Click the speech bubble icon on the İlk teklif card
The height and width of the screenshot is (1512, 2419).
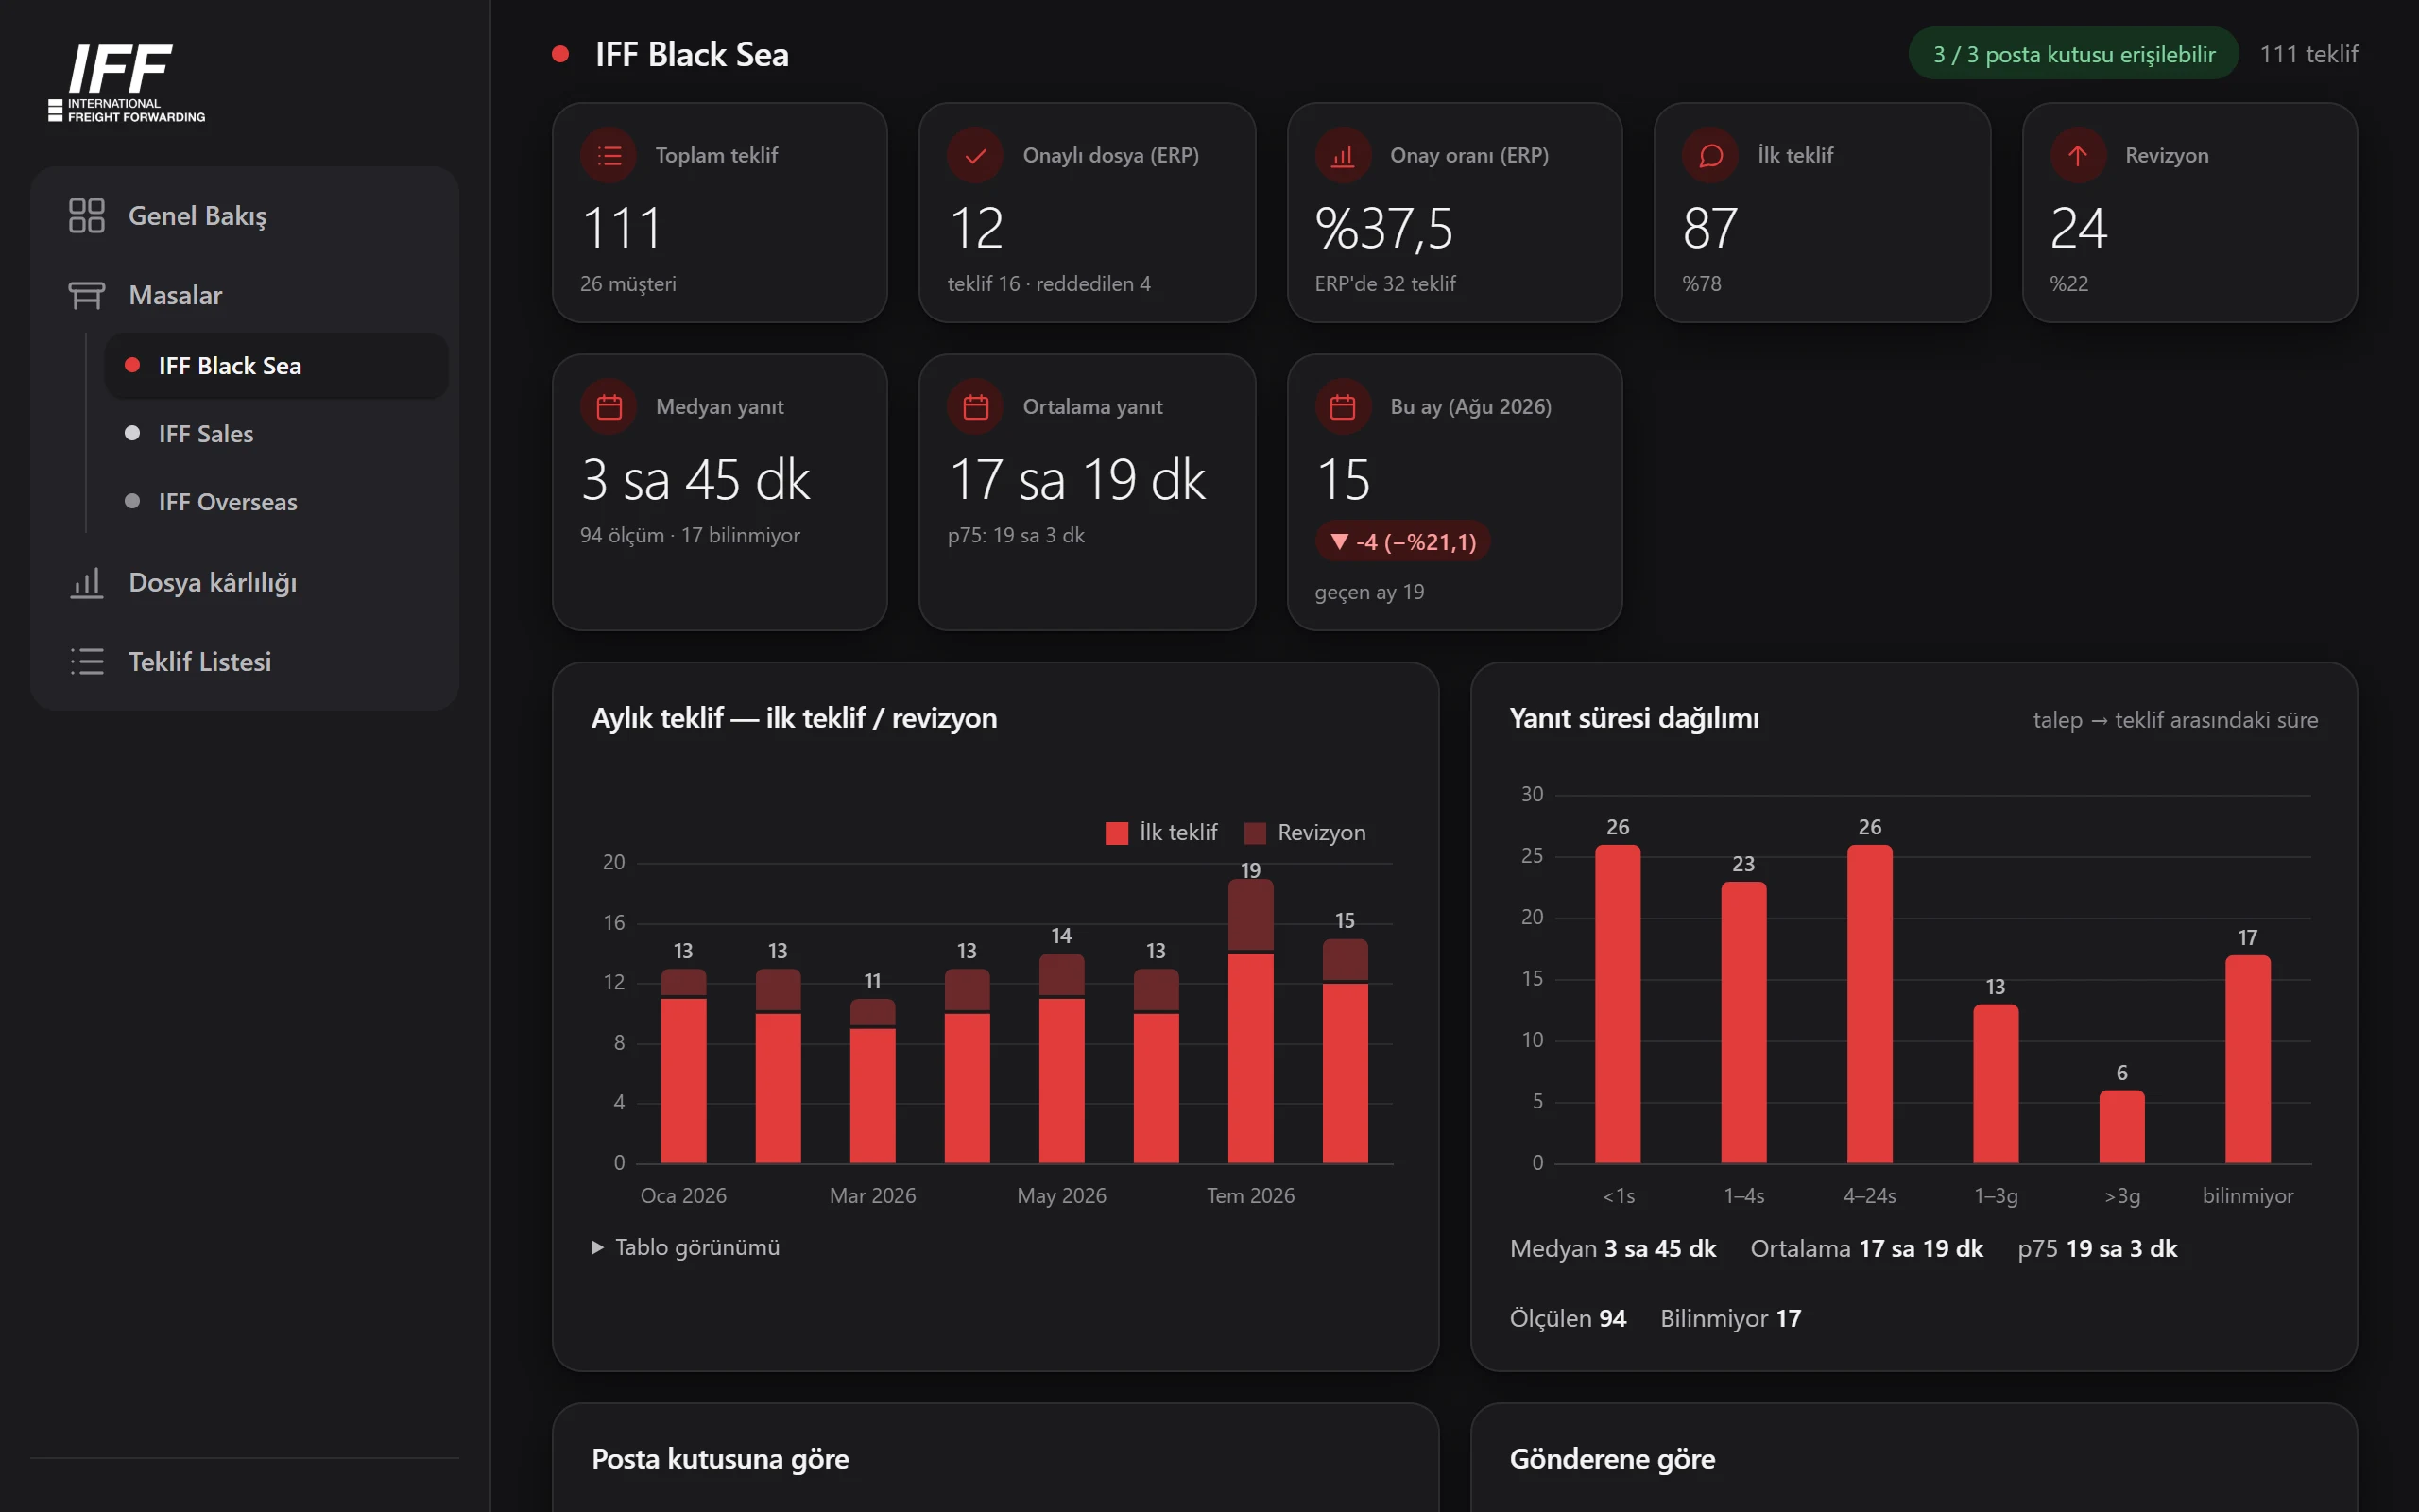tap(1710, 155)
